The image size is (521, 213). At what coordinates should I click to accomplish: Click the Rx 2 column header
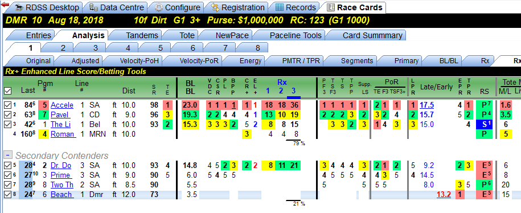[x=281, y=91]
